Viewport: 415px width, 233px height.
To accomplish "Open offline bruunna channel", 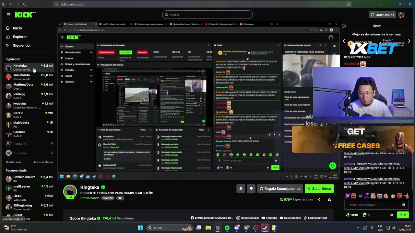I will coord(29,153).
